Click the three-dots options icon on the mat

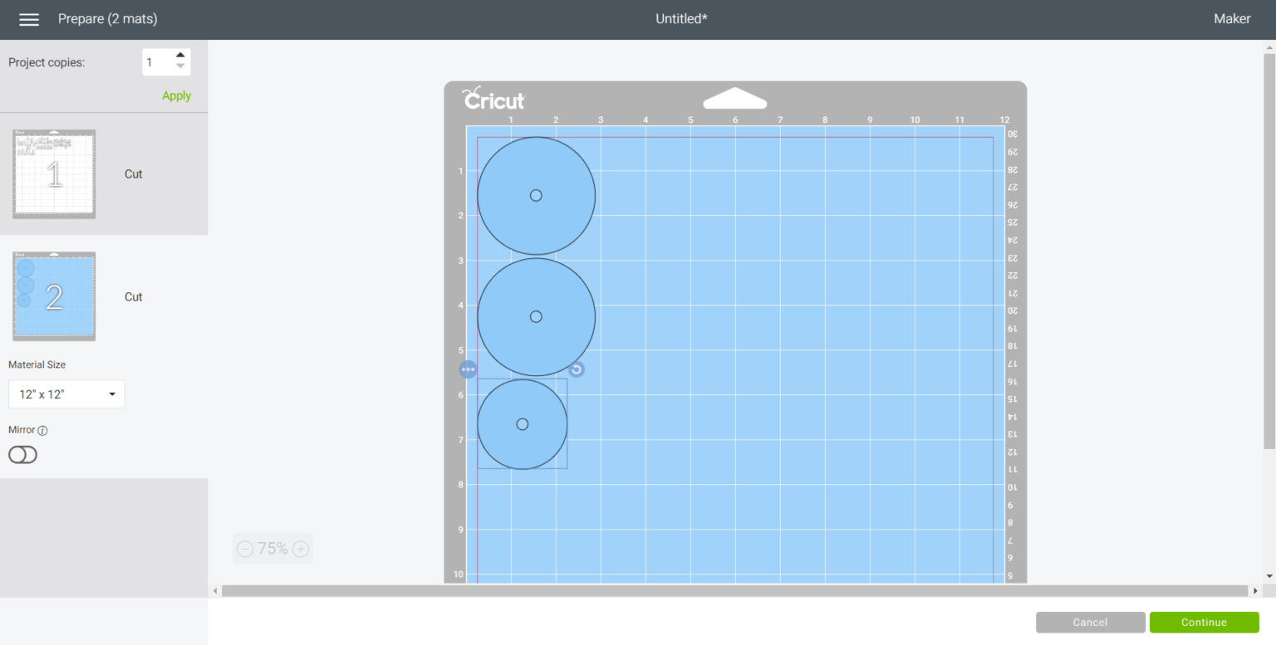[x=469, y=369]
